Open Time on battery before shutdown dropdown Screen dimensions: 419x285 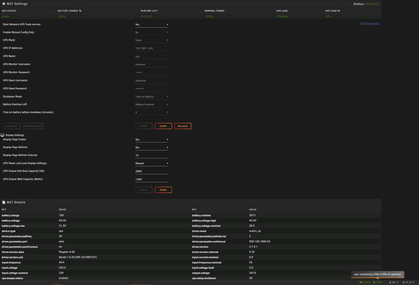pyautogui.click(x=152, y=113)
